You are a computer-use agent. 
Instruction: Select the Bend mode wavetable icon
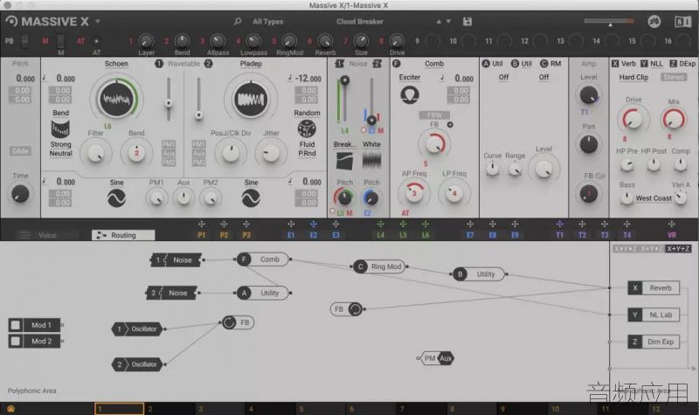coord(60,128)
